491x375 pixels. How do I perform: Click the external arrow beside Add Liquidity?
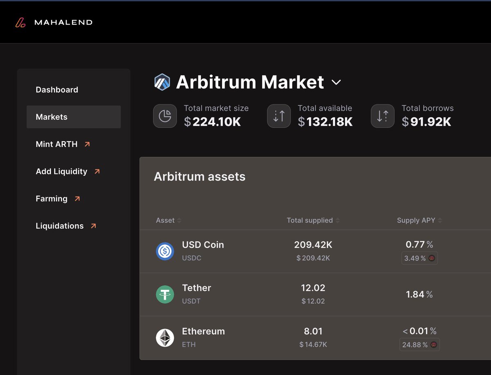point(97,172)
